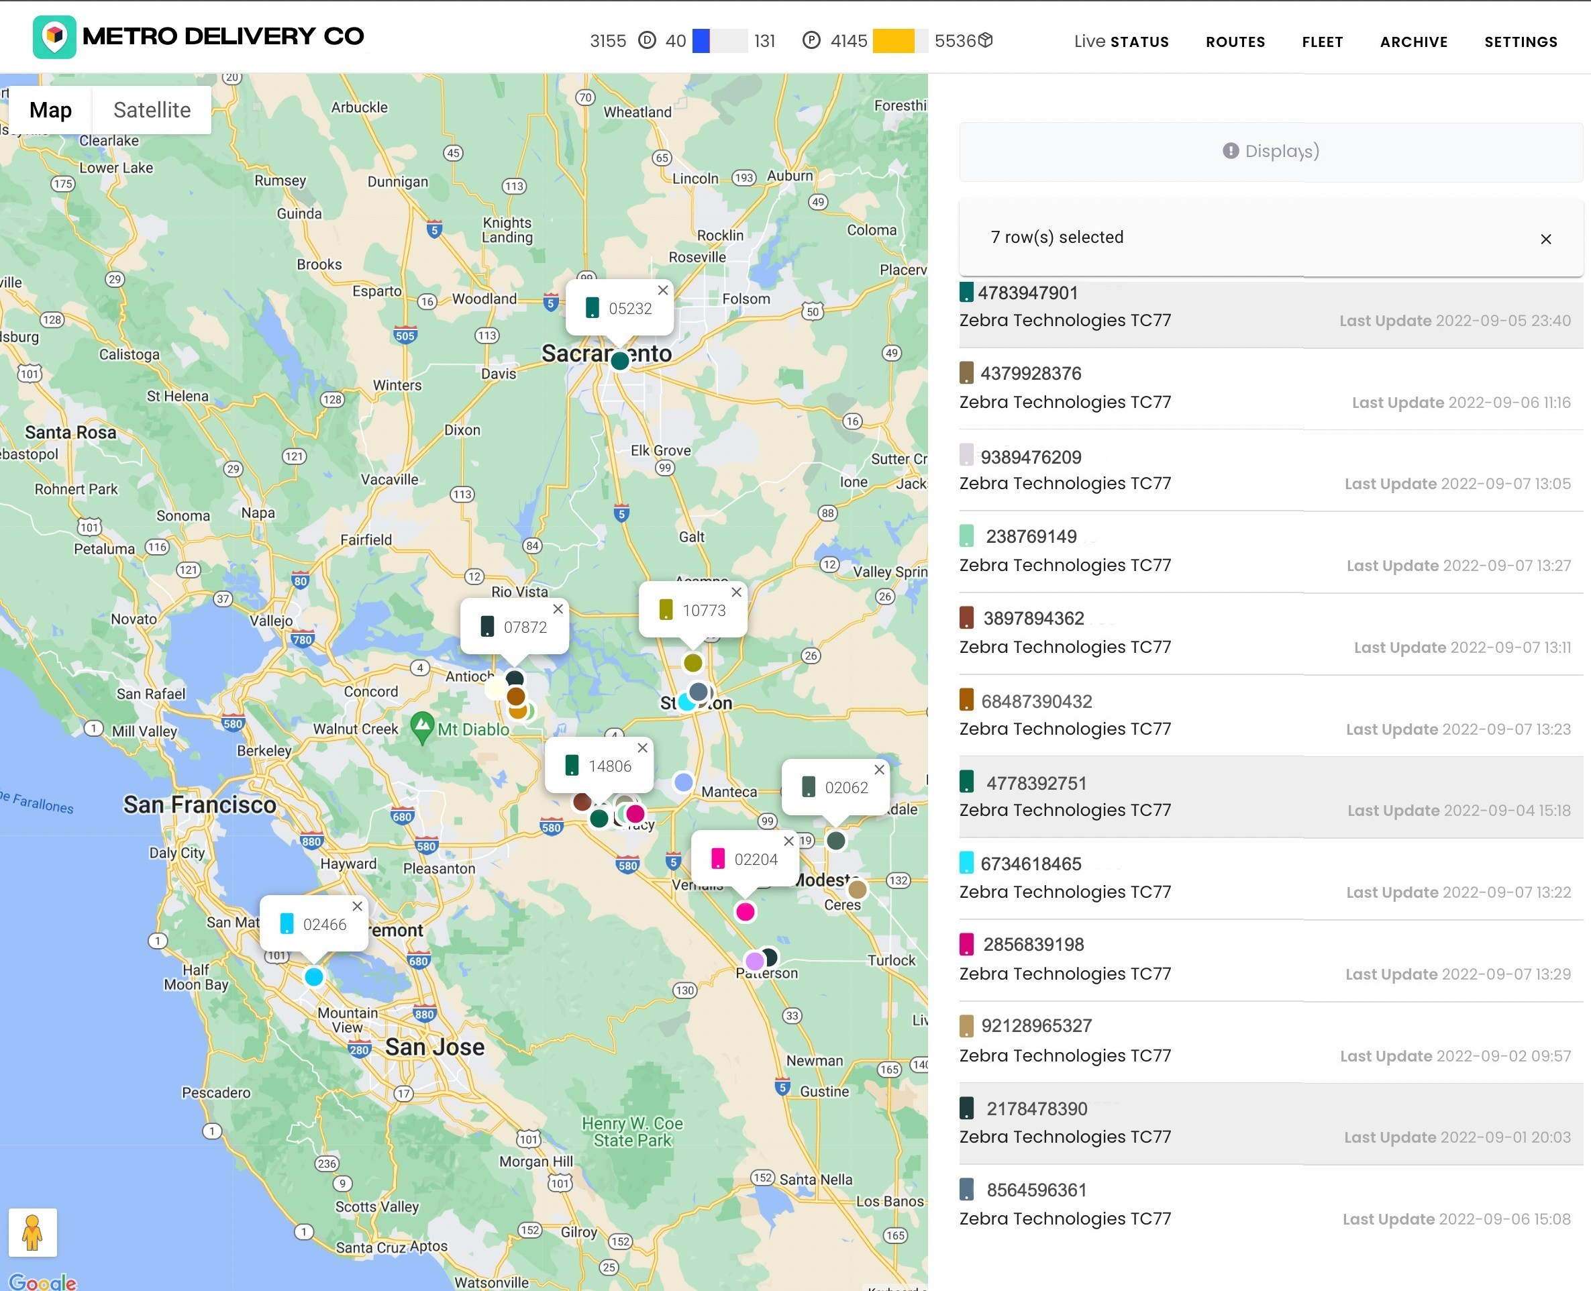Open Street View pegman control

click(32, 1232)
